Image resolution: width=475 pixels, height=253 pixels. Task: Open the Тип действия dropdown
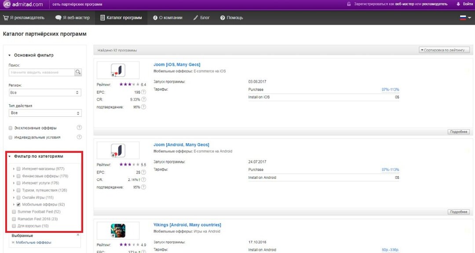[45, 113]
